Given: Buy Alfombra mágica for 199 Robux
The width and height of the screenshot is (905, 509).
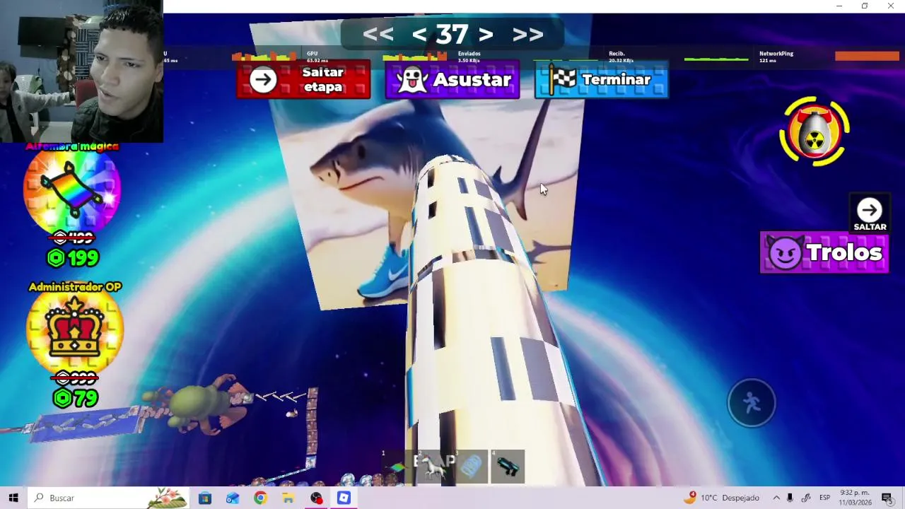Looking at the screenshot, I should pyautogui.click(x=72, y=258).
